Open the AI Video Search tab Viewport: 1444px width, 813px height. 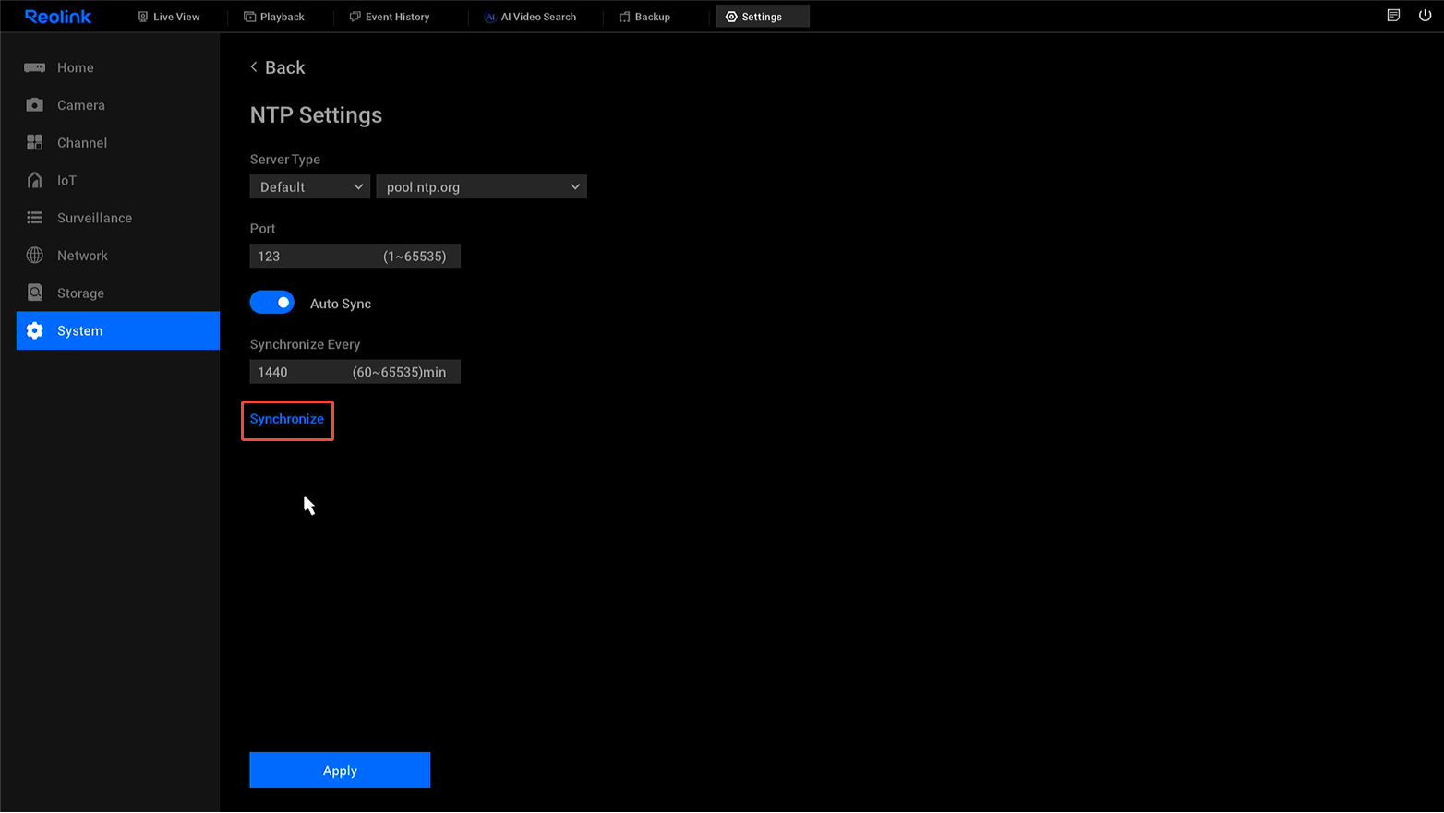(x=530, y=17)
